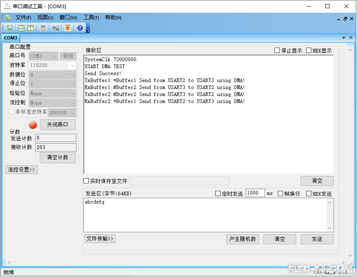
Task: Click the save file path field
Action: pyautogui.click(x=179, y=181)
